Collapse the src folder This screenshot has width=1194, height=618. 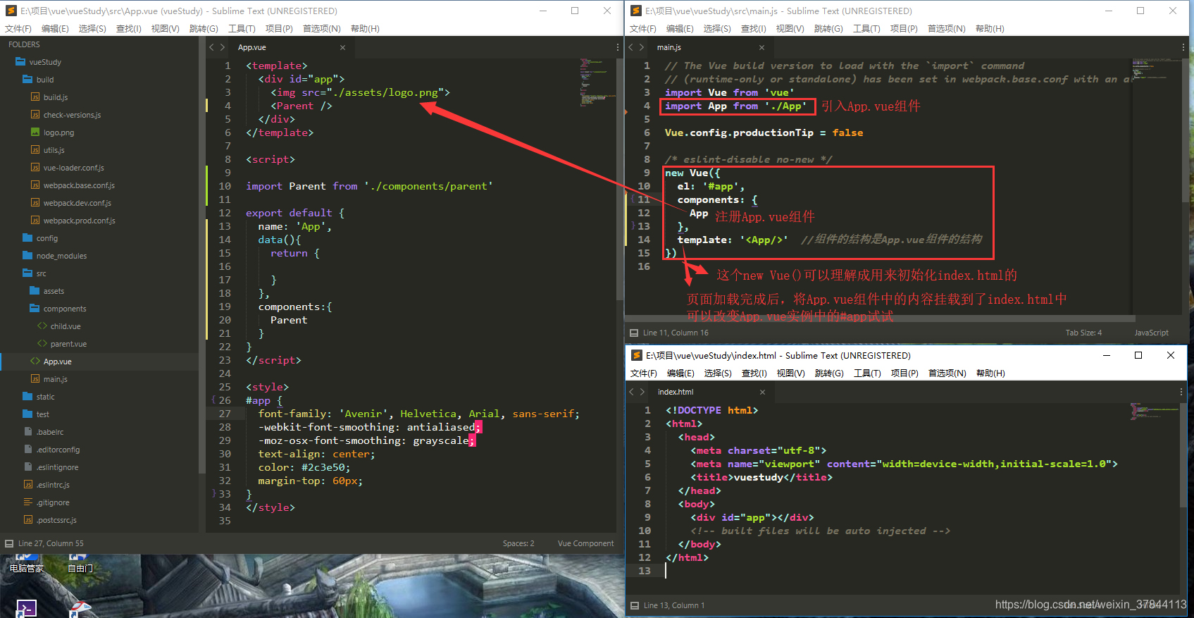click(x=41, y=273)
